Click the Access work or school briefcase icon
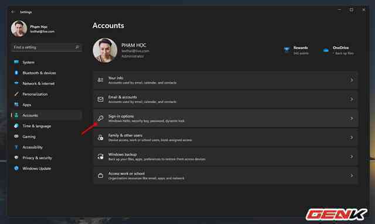This screenshot has height=224, width=375. click(x=100, y=175)
